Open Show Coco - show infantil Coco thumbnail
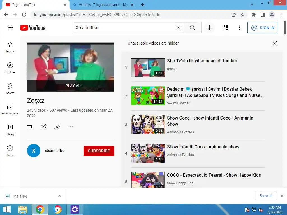 coord(148,125)
